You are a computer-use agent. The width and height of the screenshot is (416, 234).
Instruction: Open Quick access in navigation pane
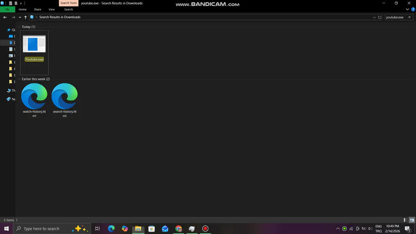[11, 30]
